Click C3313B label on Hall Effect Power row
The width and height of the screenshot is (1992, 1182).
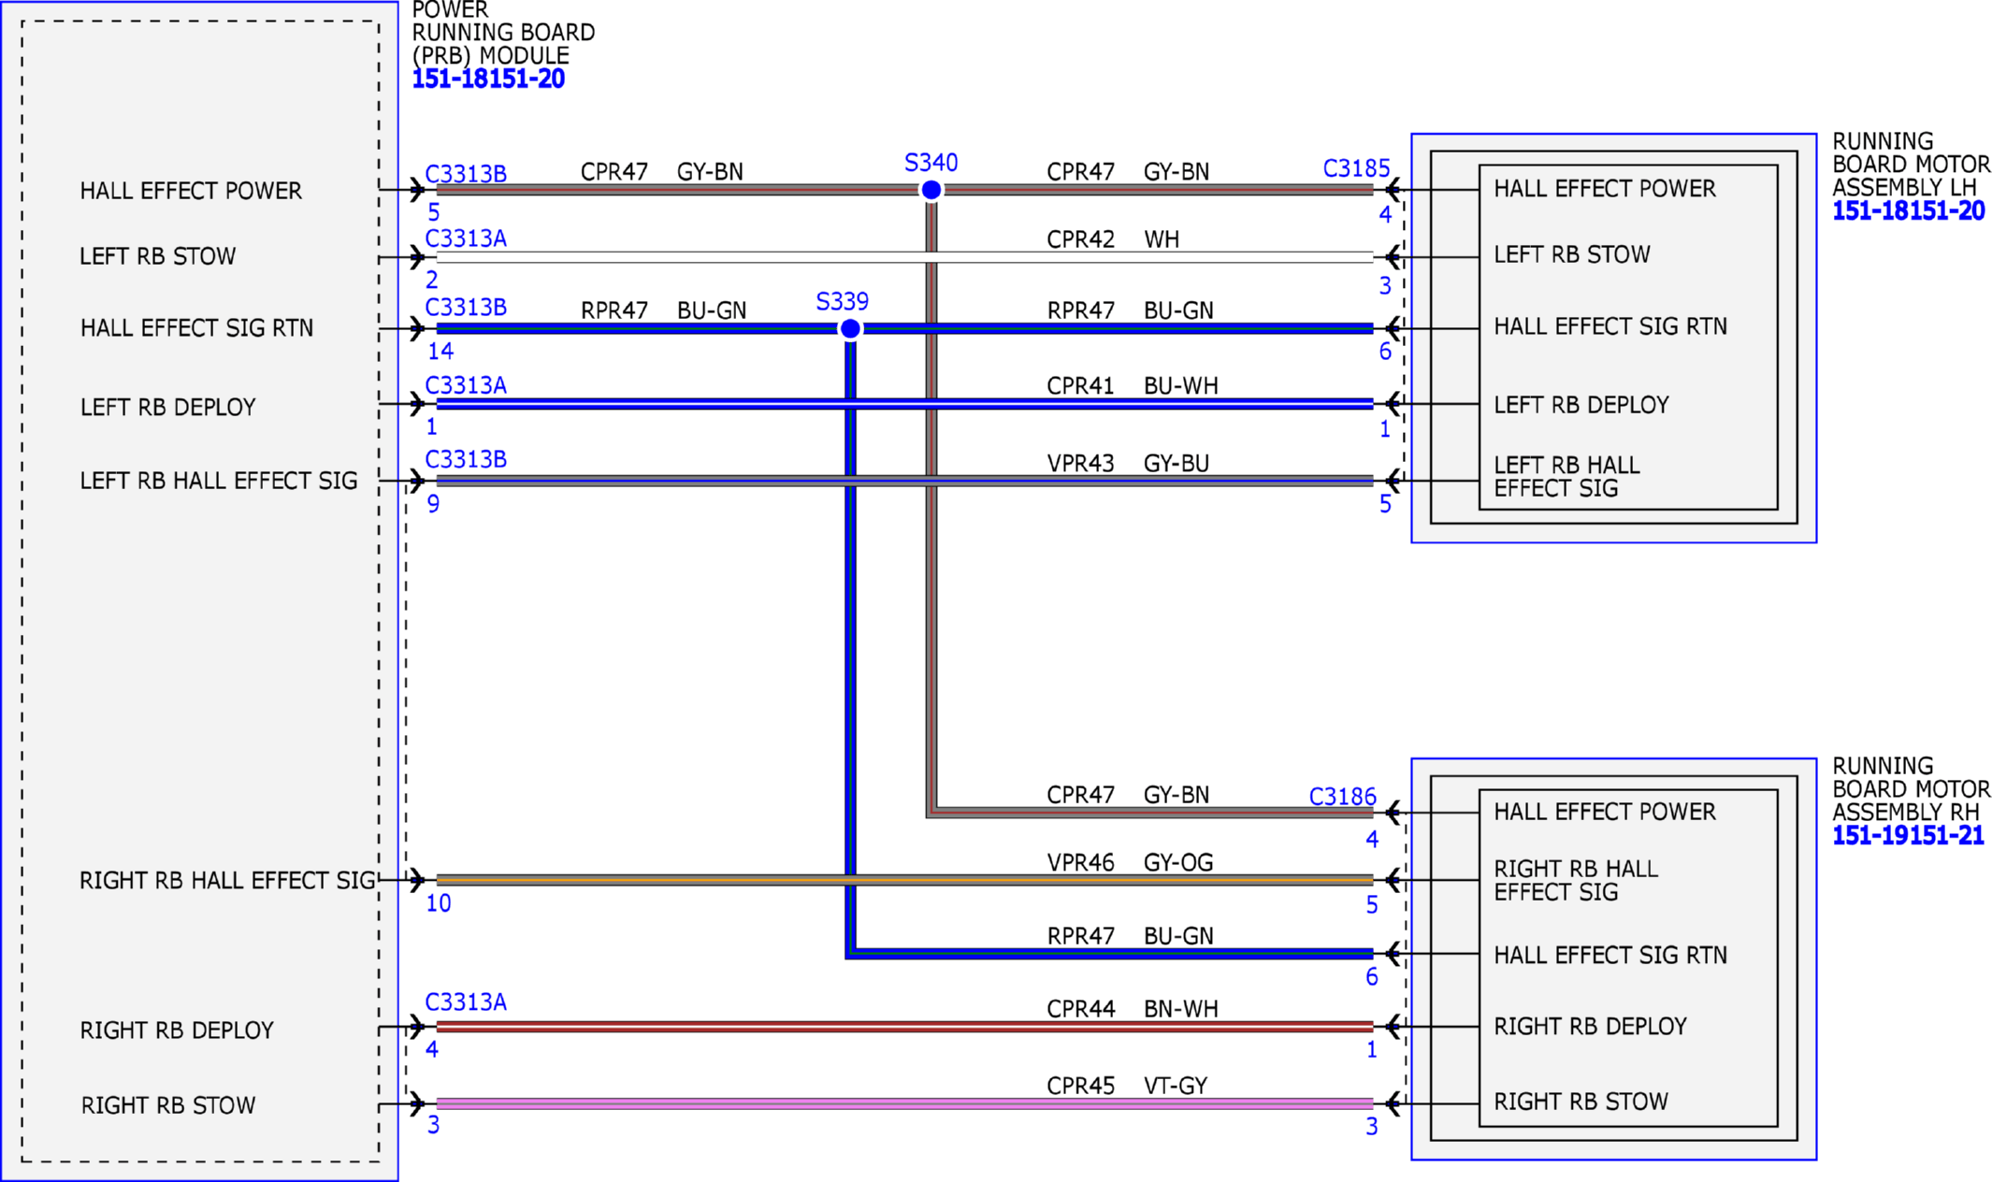[x=466, y=174]
